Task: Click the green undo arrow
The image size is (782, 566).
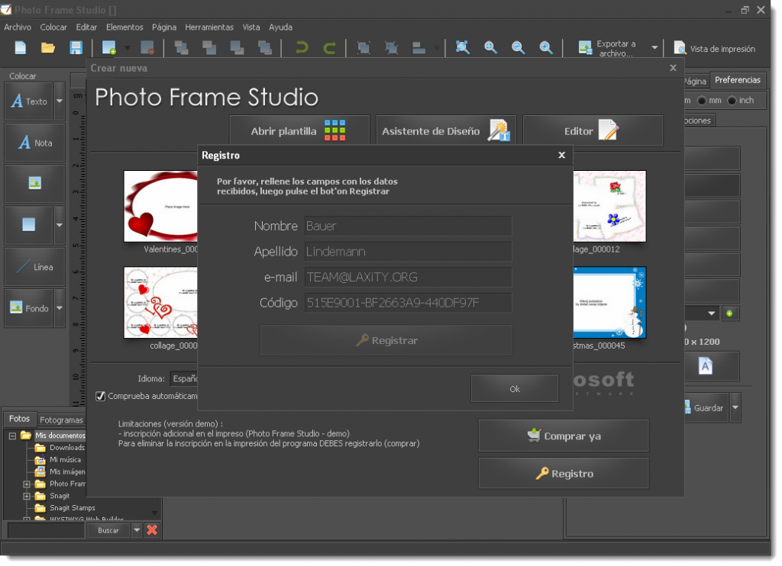Action: 302,48
